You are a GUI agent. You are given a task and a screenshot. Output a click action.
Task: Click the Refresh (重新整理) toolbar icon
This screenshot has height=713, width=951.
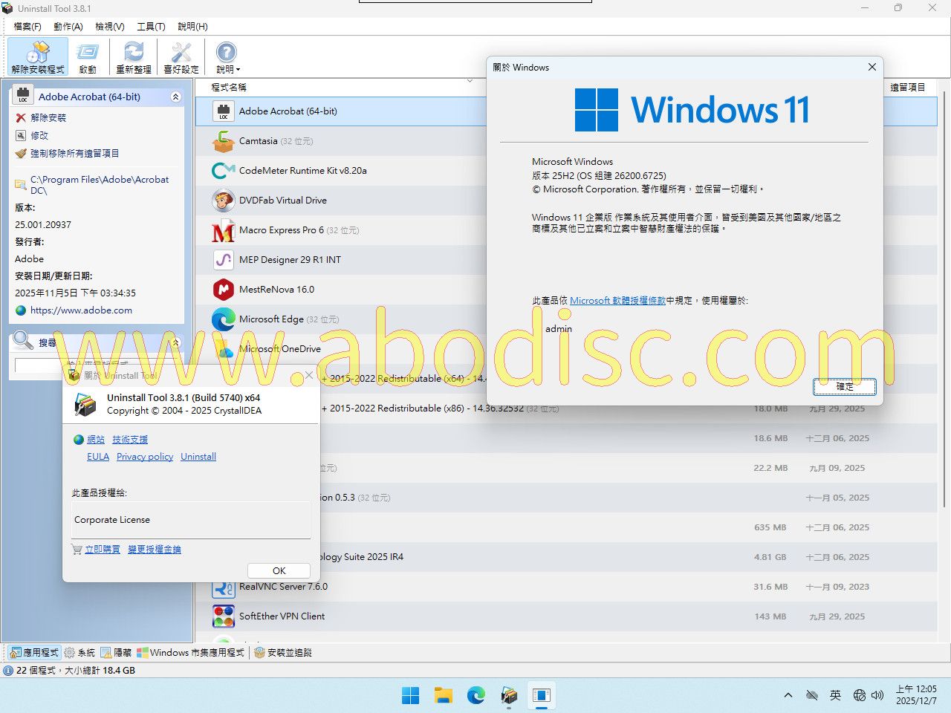(134, 56)
